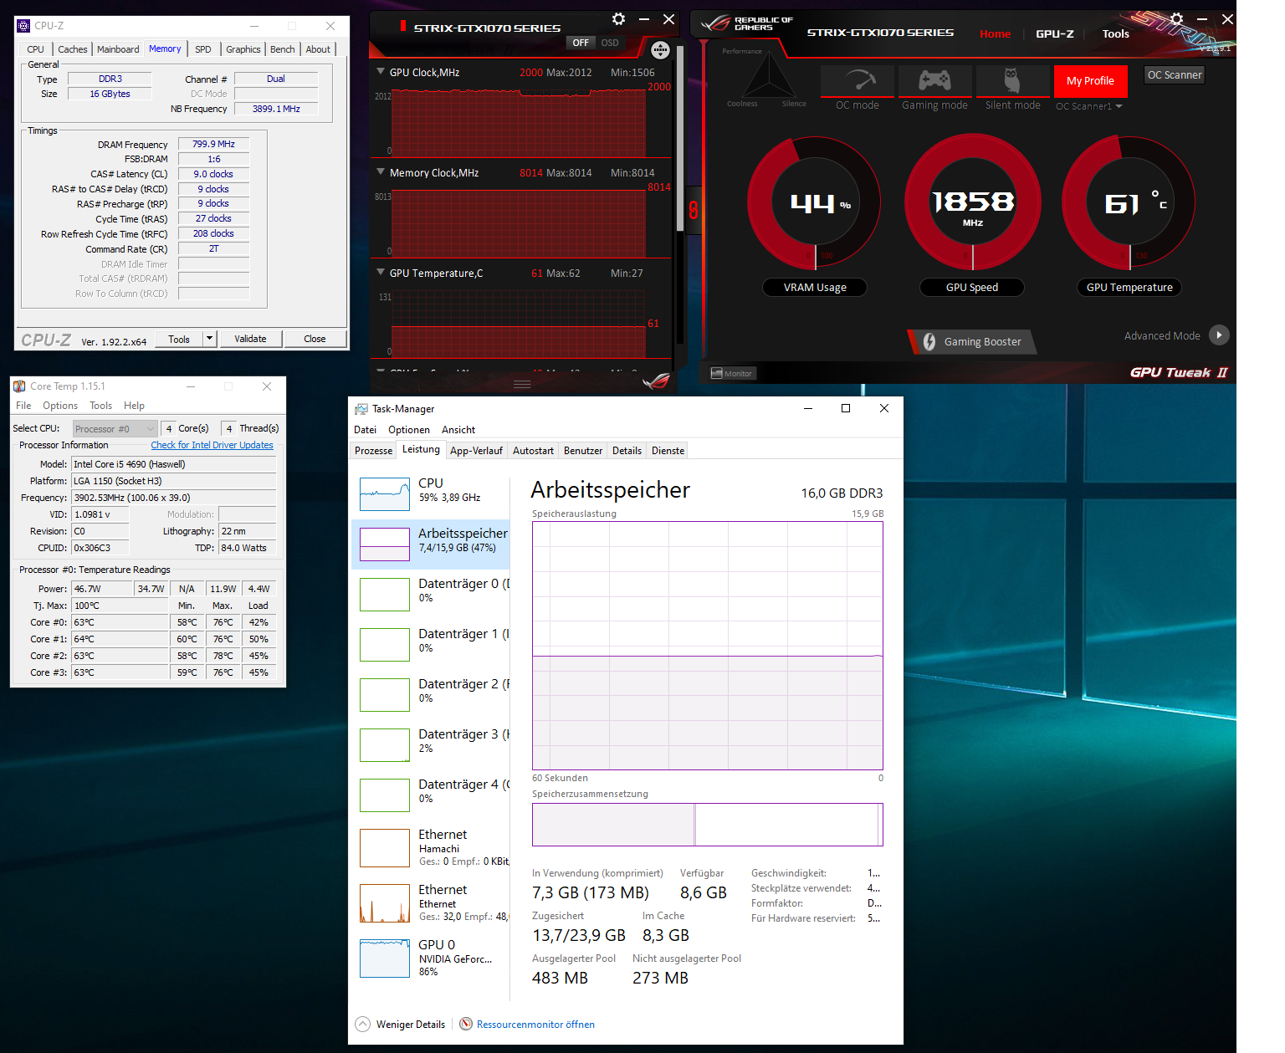The width and height of the screenshot is (1285, 1053).
Task: Click the Task-Manager title bar icon
Action: (361, 409)
